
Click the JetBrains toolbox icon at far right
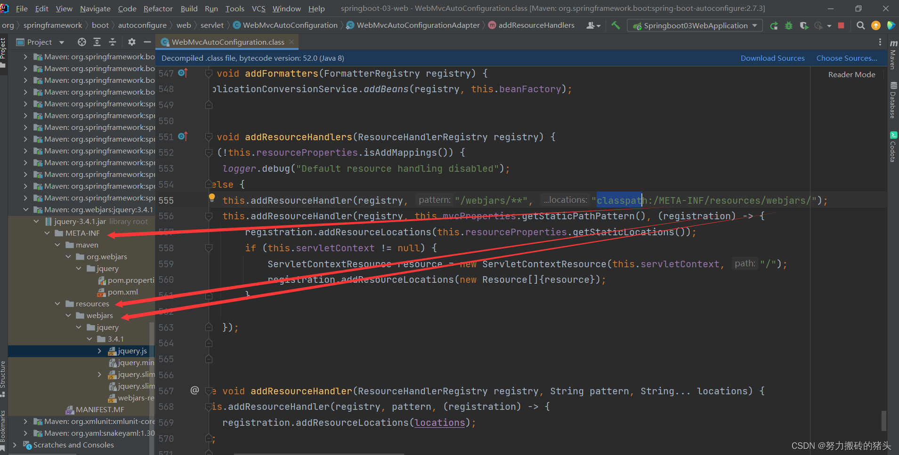(891, 25)
